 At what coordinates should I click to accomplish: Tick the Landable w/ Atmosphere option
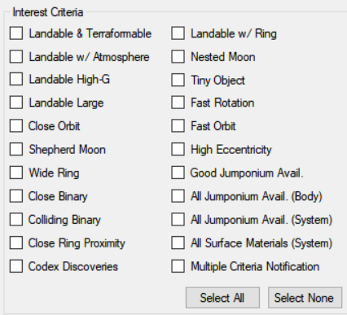click(16, 57)
